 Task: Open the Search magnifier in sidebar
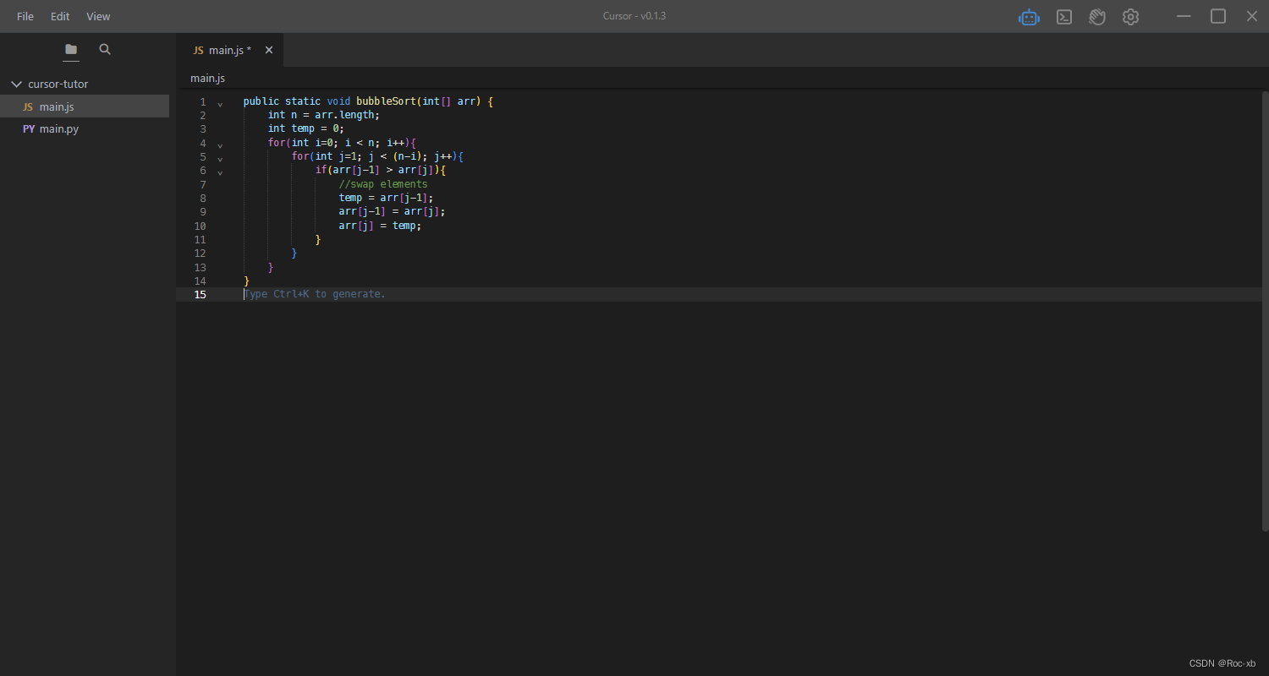pos(104,50)
